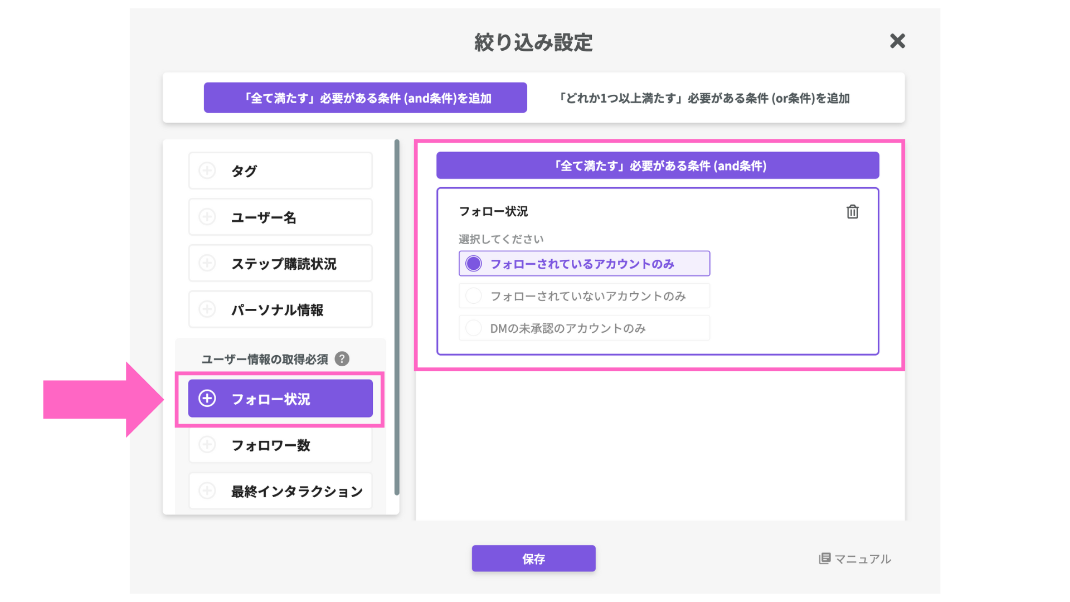Image resolution: width=1070 pixels, height=602 pixels.
Task: Switch to the or条件を追加 tab
Action: tap(704, 98)
